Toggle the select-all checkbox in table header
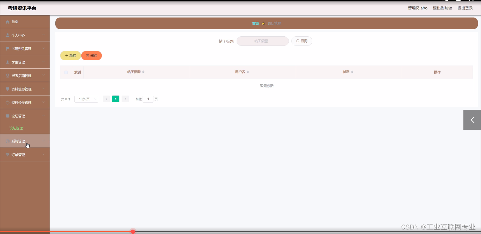Image resolution: width=481 pixels, height=234 pixels. [x=65, y=72]
